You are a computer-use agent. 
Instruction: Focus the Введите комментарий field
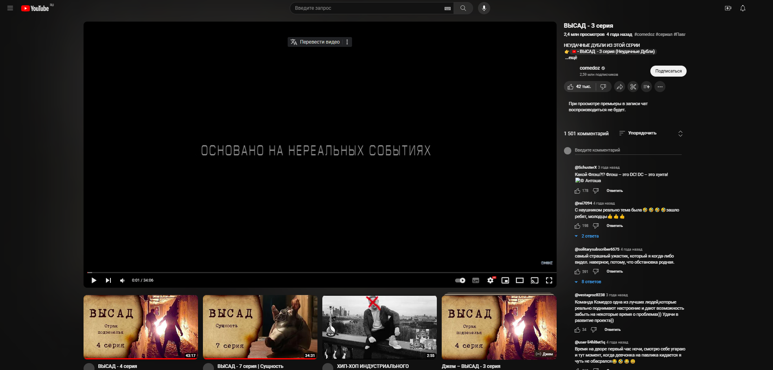point(628,150)
